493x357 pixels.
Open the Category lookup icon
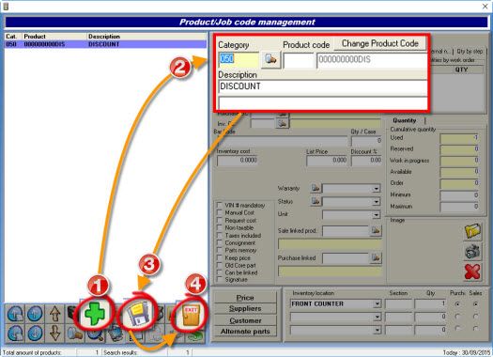click(270, 59)
